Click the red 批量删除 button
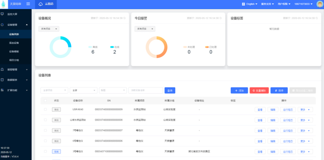 click(259, 90)
